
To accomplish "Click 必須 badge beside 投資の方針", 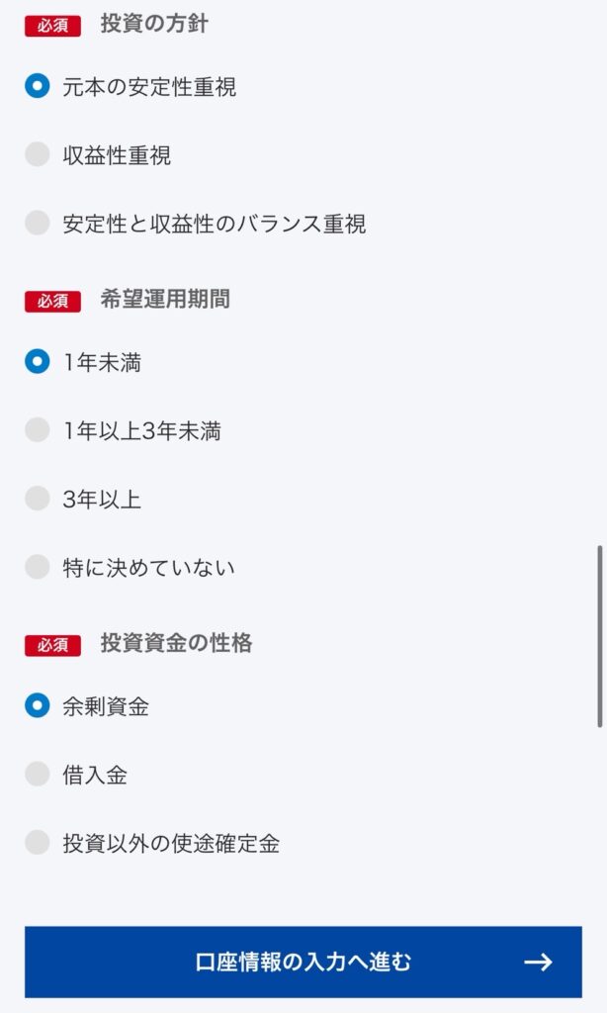I will pos(52,26).
